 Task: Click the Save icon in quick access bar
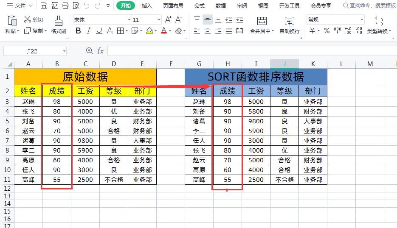[x=44, y=6]
